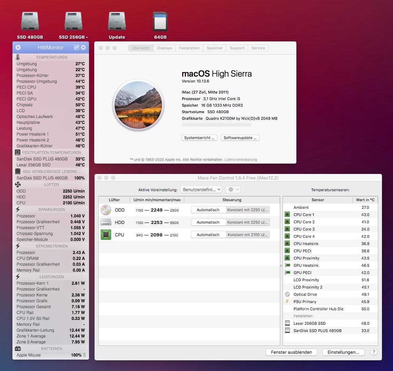Select the CPU Proximity sensor row

tap(330, 258)
